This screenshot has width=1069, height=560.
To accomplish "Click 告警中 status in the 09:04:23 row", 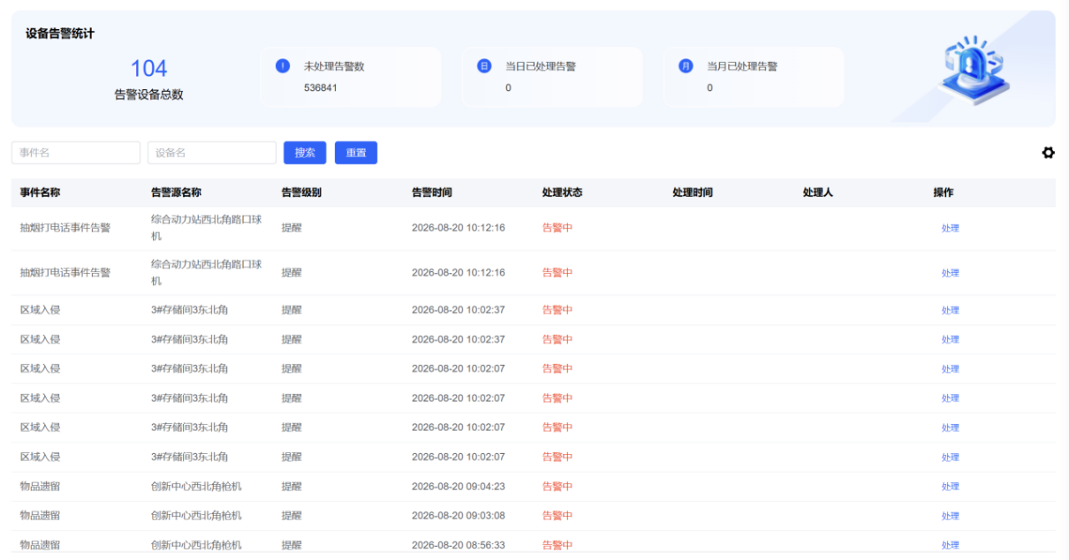I will [557, 487].
